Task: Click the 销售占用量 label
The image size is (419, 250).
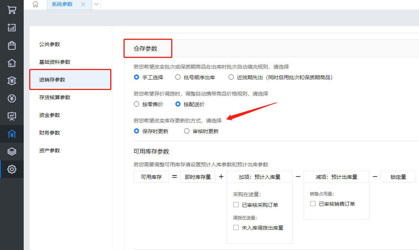Action: (x=322, y=194)
